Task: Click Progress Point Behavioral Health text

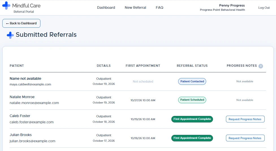Action: (222, 10)
